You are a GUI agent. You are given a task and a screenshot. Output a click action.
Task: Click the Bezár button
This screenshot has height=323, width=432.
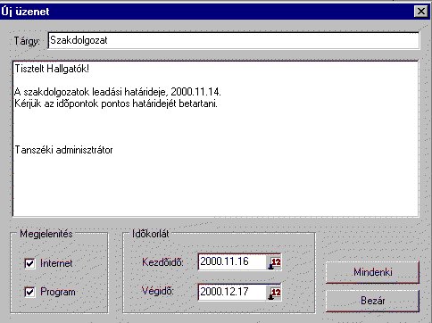tap(372, 301)
